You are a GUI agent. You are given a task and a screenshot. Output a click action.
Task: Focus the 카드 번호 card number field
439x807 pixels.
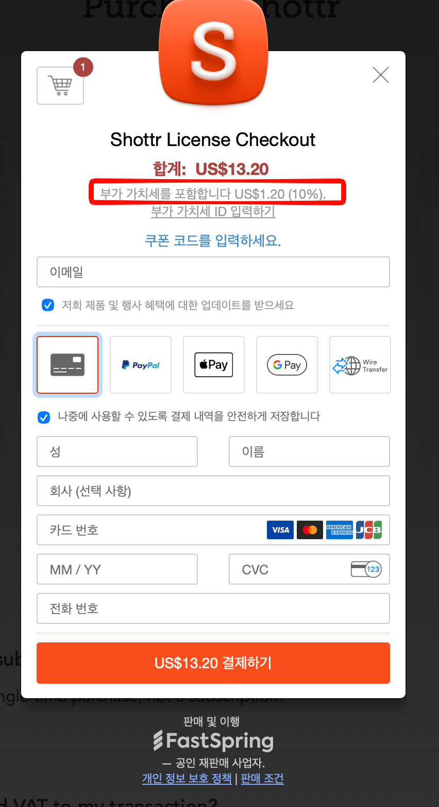213,530
